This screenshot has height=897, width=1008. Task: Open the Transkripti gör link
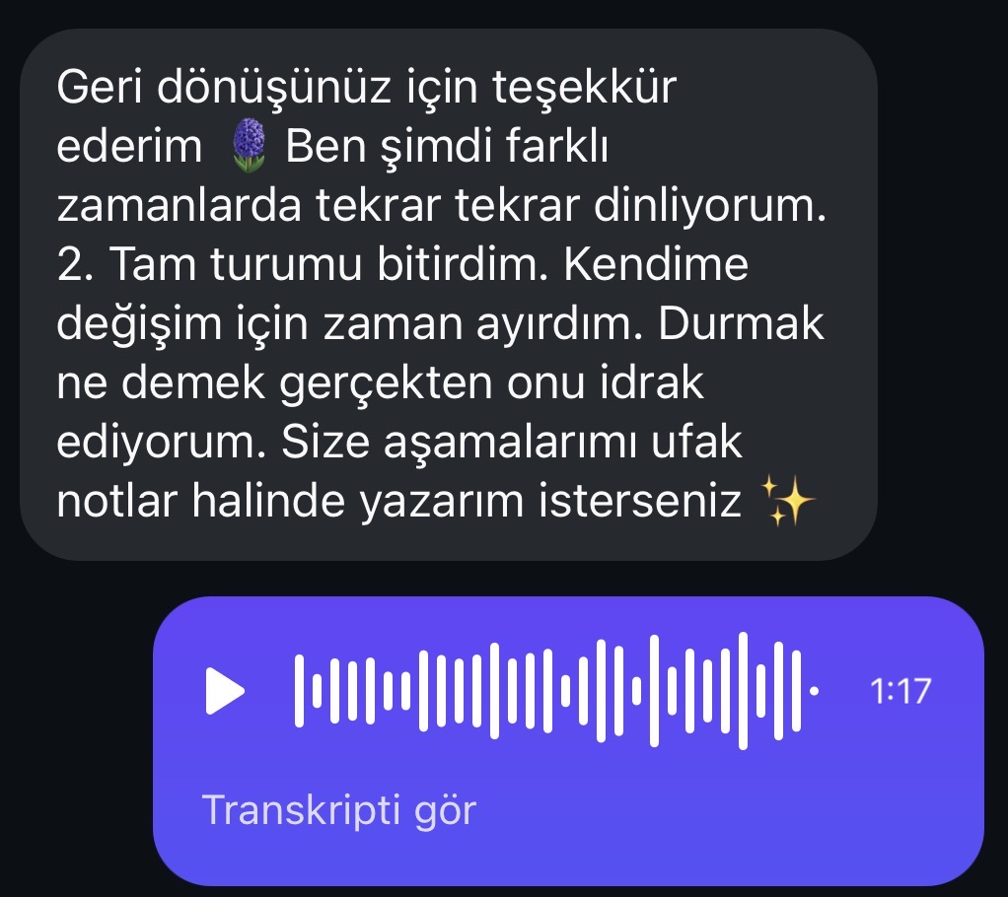point(338,809)
